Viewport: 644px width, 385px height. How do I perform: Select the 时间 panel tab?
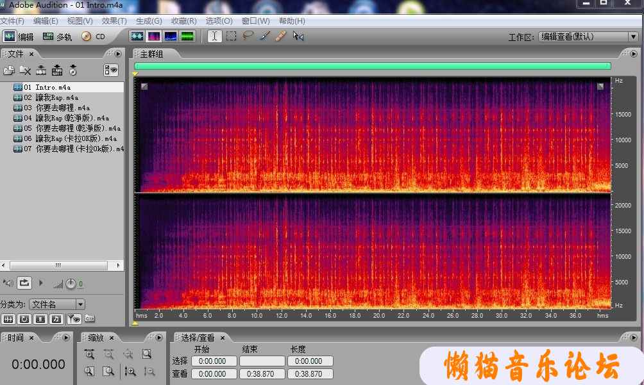click(x=15, y=338)
